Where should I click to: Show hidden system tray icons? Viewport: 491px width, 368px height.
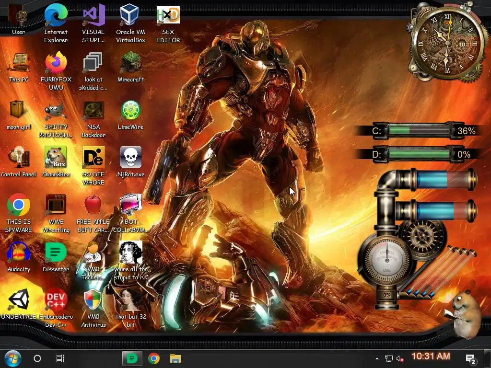[x=377, y=358]
